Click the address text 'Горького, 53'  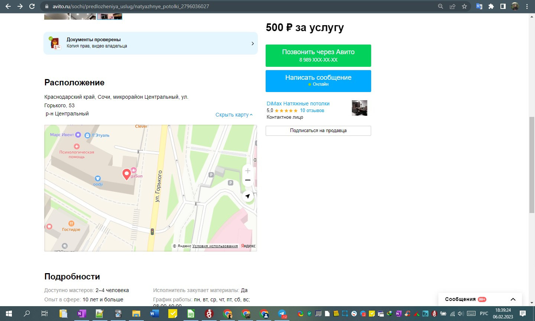59,105
